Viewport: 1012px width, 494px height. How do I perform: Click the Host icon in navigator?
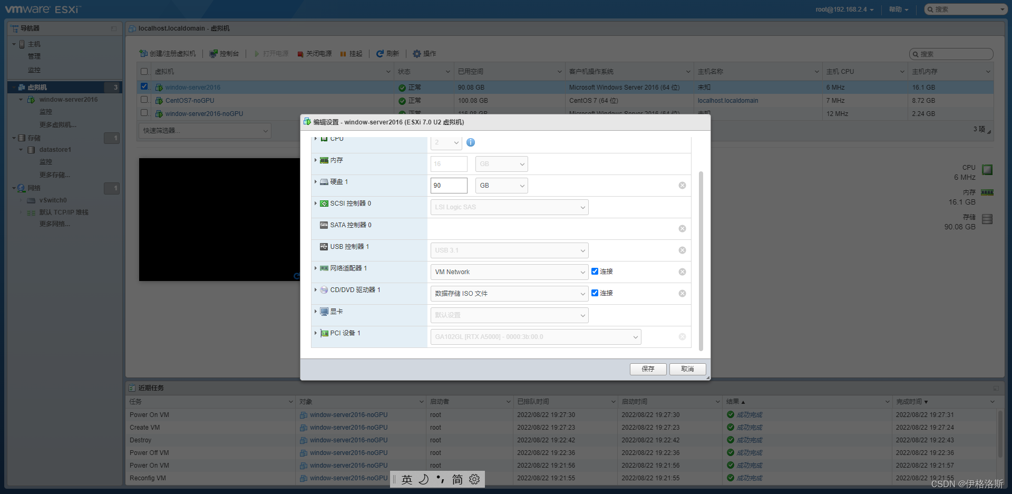tap(22, 44)
